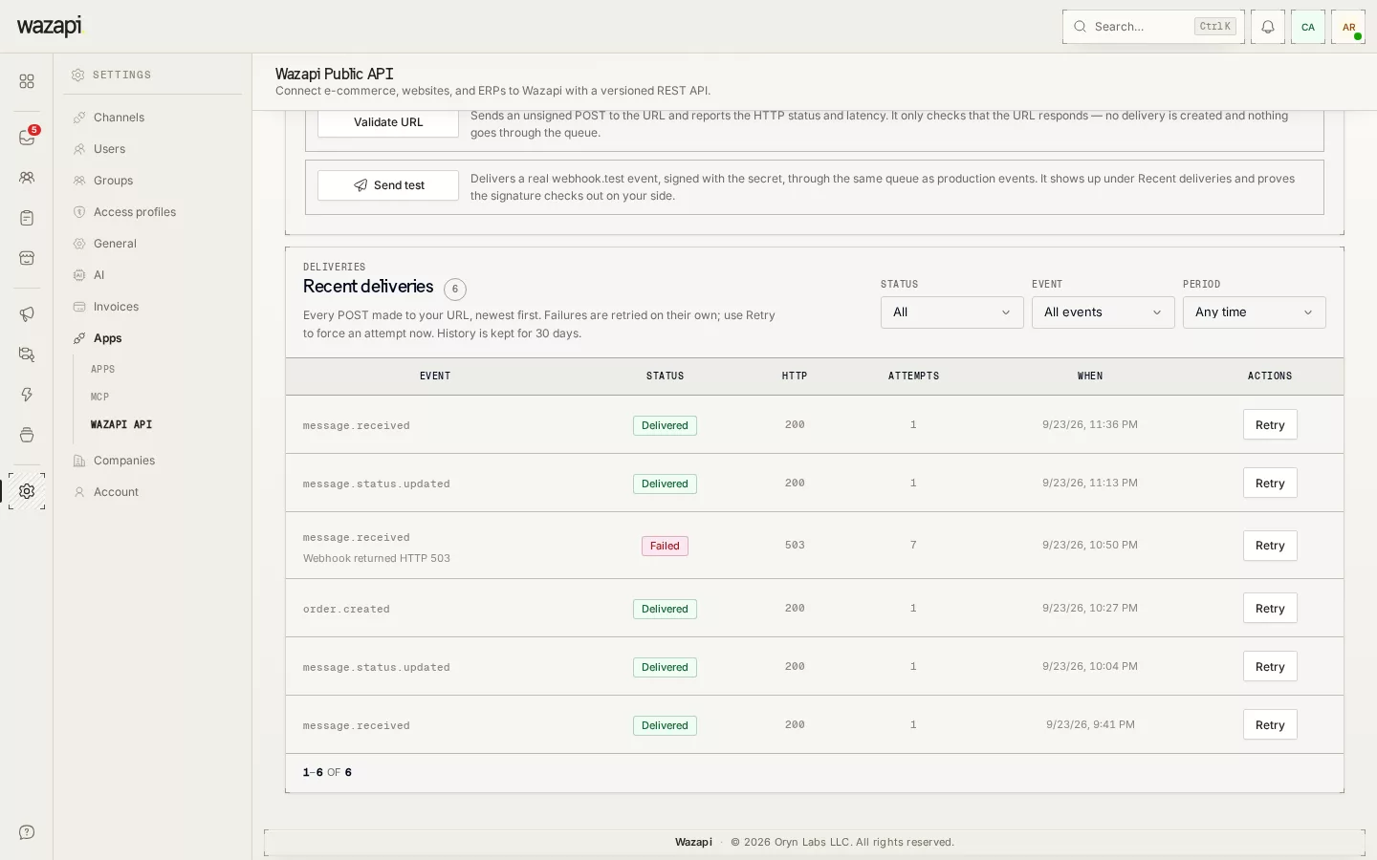Screen dimensions: 1377x860
Task: Click the search input field
Action: click(1153, 27)
